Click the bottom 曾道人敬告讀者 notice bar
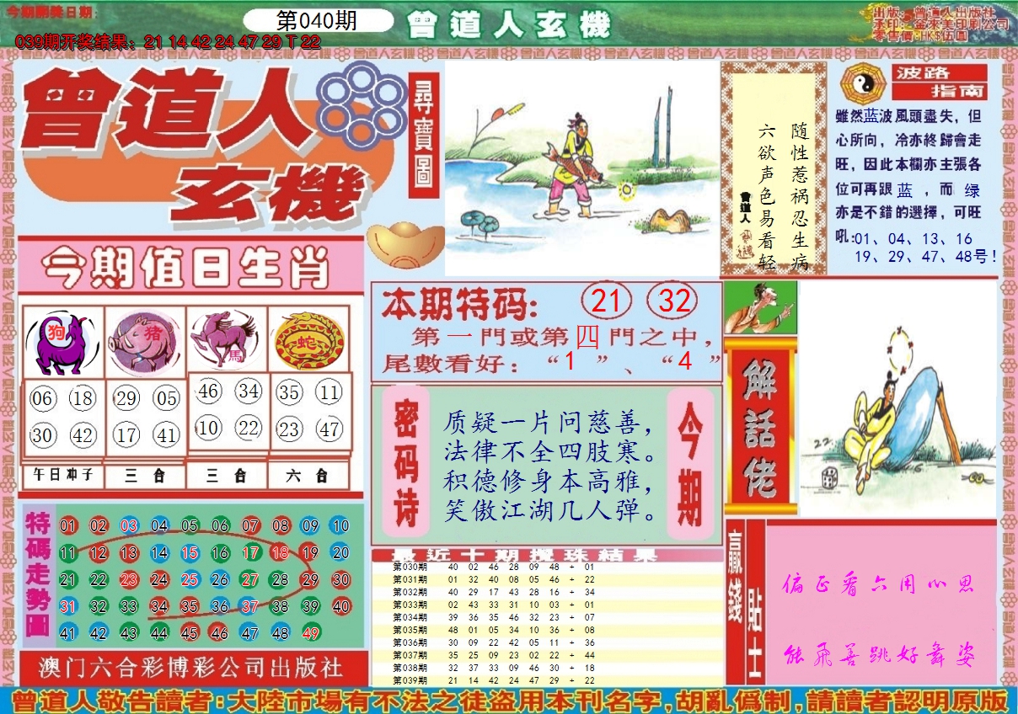This screenshot has width=1018, height=714. pyautogui.click(x=509, y=701)
